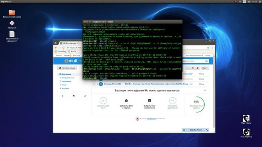
Task: Click the clock in the top panel
Action: pos(255,2)
